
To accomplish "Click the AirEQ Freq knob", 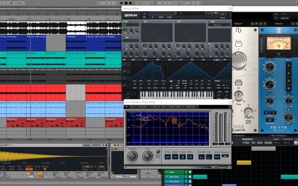I will tap(238, 96).
